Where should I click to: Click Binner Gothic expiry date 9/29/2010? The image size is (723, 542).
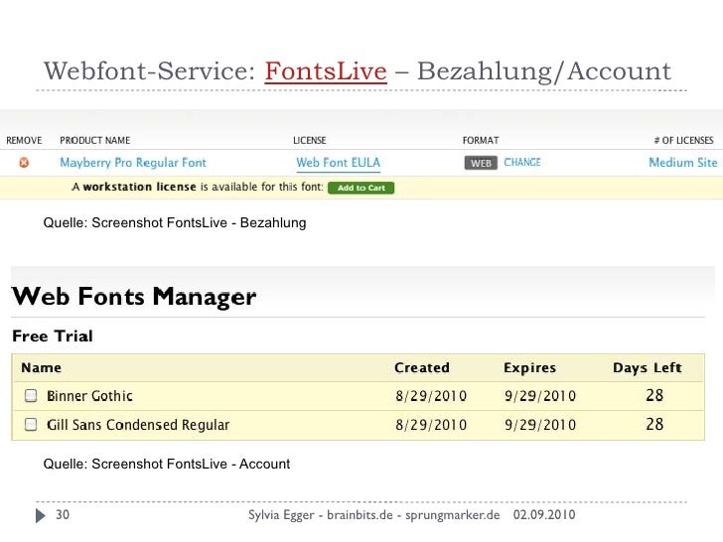pyautogui.click(x=540, y=396)
